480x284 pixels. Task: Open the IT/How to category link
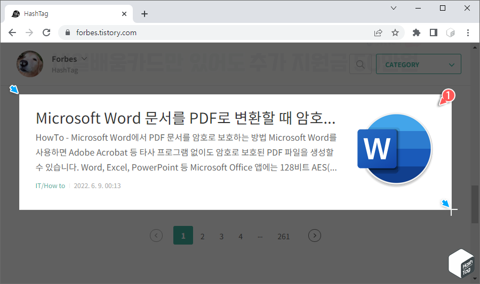click(50, 186)
